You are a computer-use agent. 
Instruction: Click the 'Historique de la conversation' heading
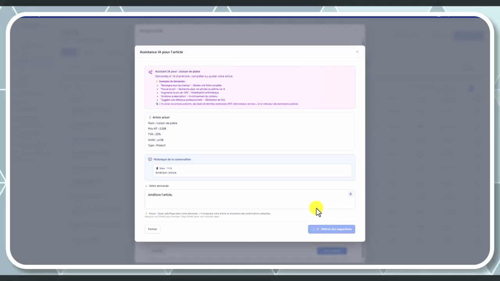tap(172, 159)
